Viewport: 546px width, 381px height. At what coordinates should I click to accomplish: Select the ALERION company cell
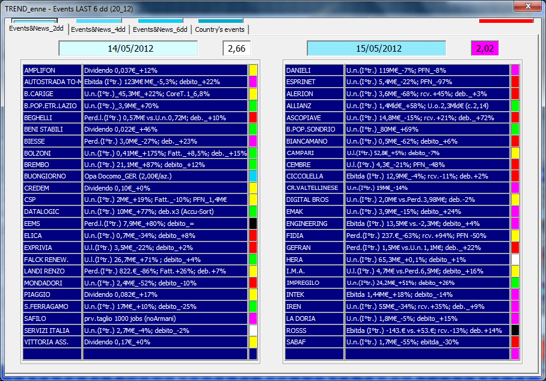coord(314,94)
